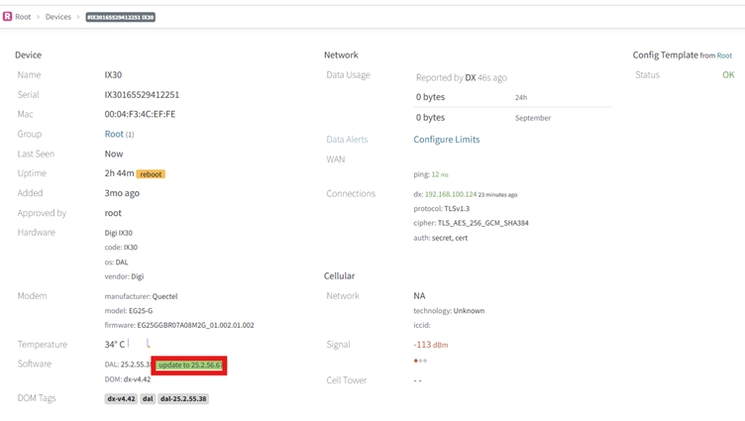Click the dx IP address 192.168.100.124
This screenshot has height=421, width=745.
451,194
